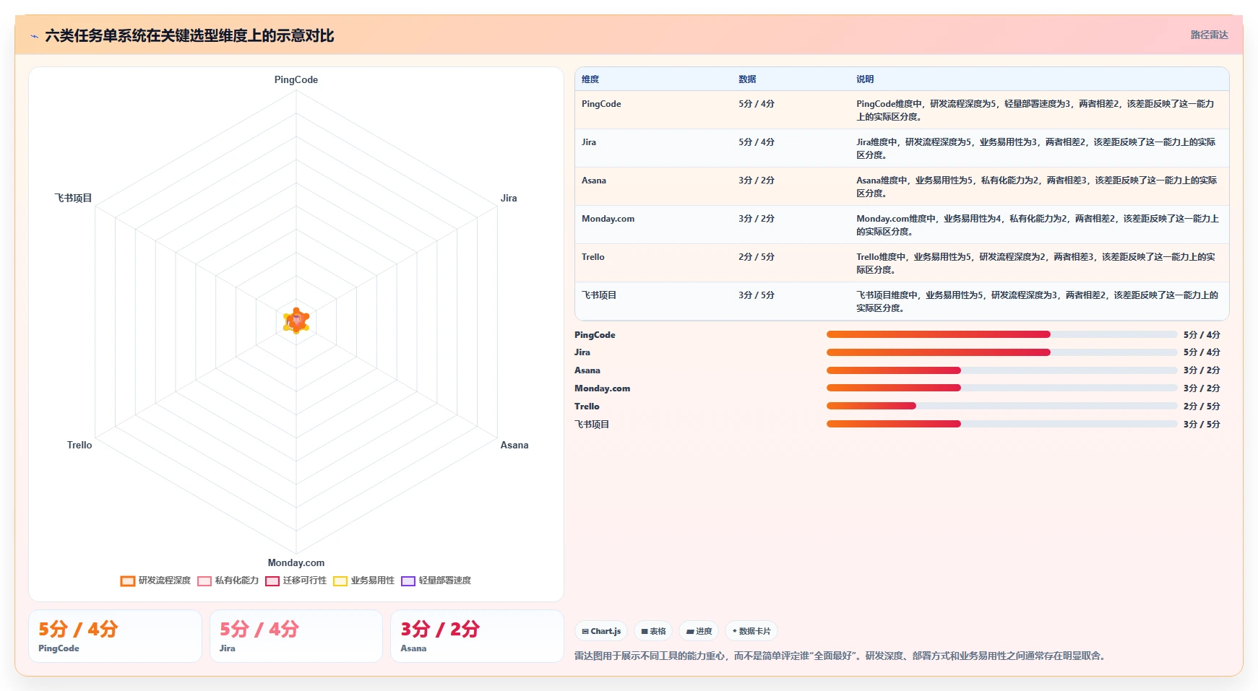1258x691 pixels.
Task: Click the 进度 chip
Action: point(699,631)
